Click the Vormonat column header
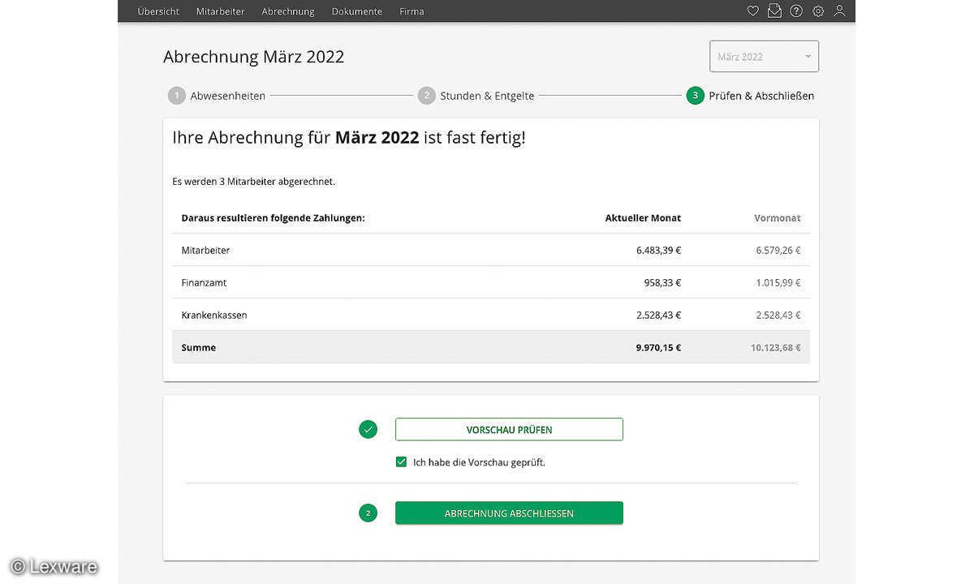 coord(778,217)
